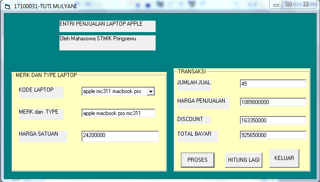Click the MERK dan TYPE text field
Image resolution: width=320 pixels, height=182 pixels.
click(x=118, y=113)
